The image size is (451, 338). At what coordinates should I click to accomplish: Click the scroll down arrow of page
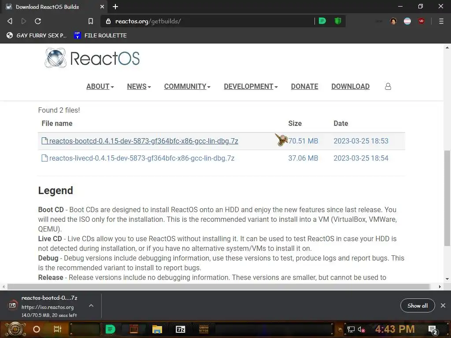tap(447, 279)
